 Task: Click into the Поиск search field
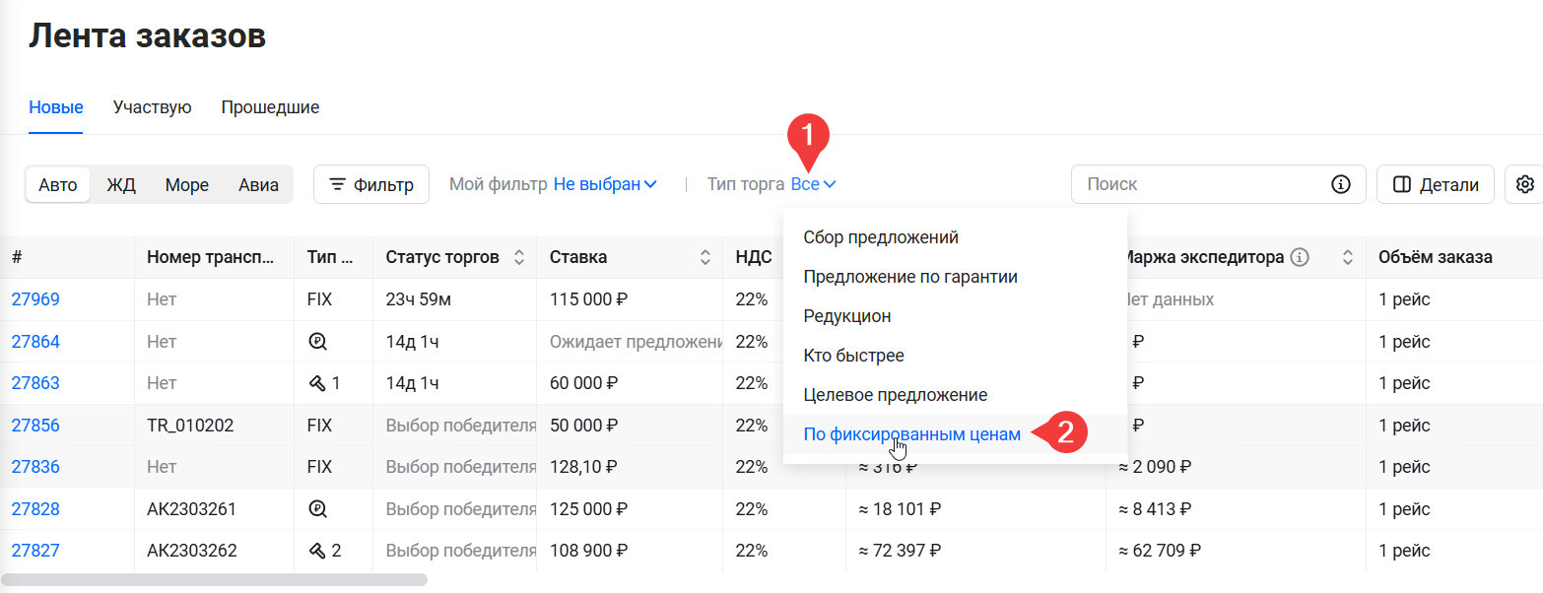tap(1202, 184)
